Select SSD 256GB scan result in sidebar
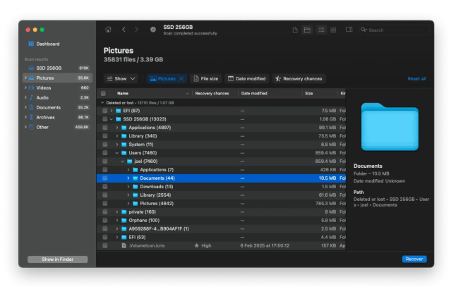The width and height of the screenshot is (451, 294). [58, 68]
